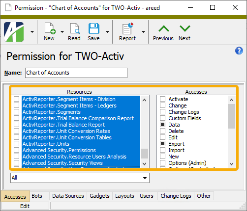Toggle the Options (Admin) access checkbox
This screenshot has width=247, height=211.
(x=162, y=163)
